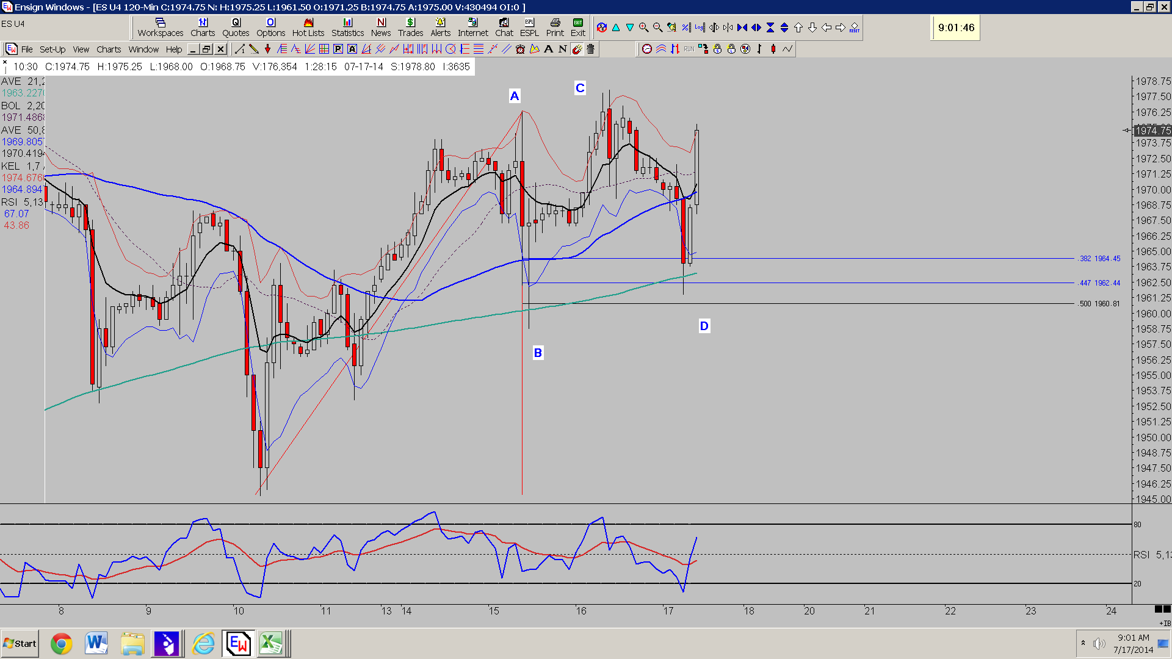Open the Workspaces panel
1172x659 pixels.
(161, 27)
